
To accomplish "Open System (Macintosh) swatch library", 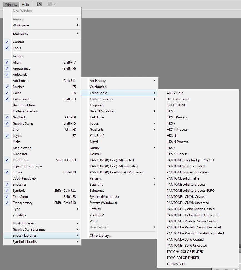I will tap(119, 197).
